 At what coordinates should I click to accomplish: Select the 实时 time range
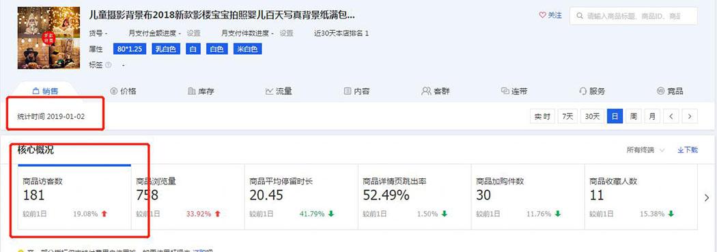[542, 116]
